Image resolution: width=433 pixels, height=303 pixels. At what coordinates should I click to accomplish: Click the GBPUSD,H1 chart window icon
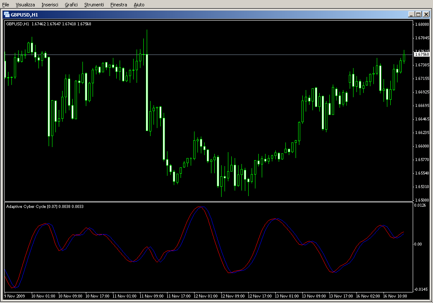[6, 15]
